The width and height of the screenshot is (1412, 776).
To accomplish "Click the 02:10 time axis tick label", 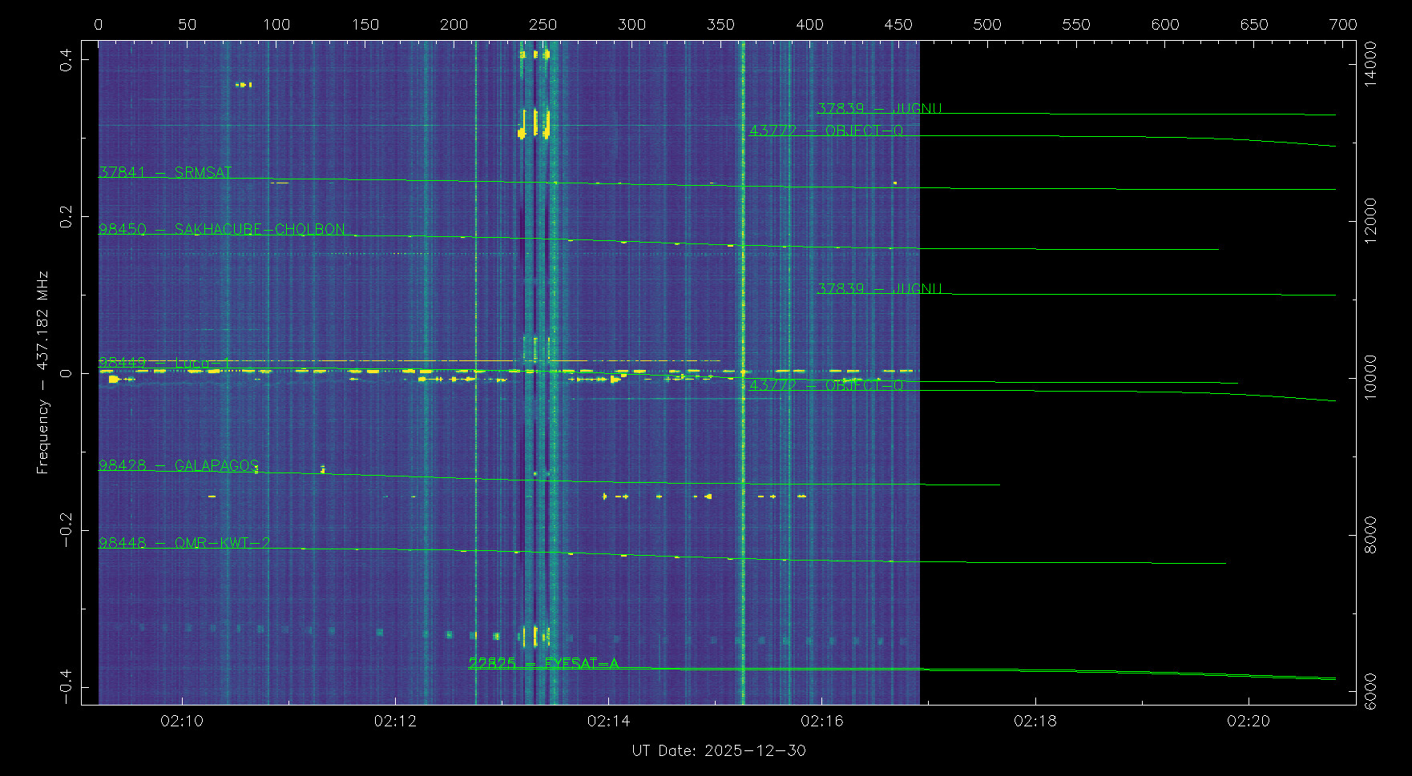I will (182, 721).
